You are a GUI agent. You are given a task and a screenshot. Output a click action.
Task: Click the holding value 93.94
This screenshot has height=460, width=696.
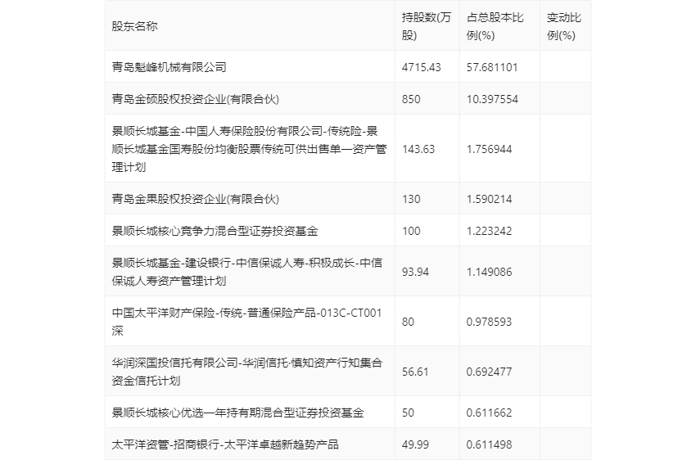pos(415,272)
